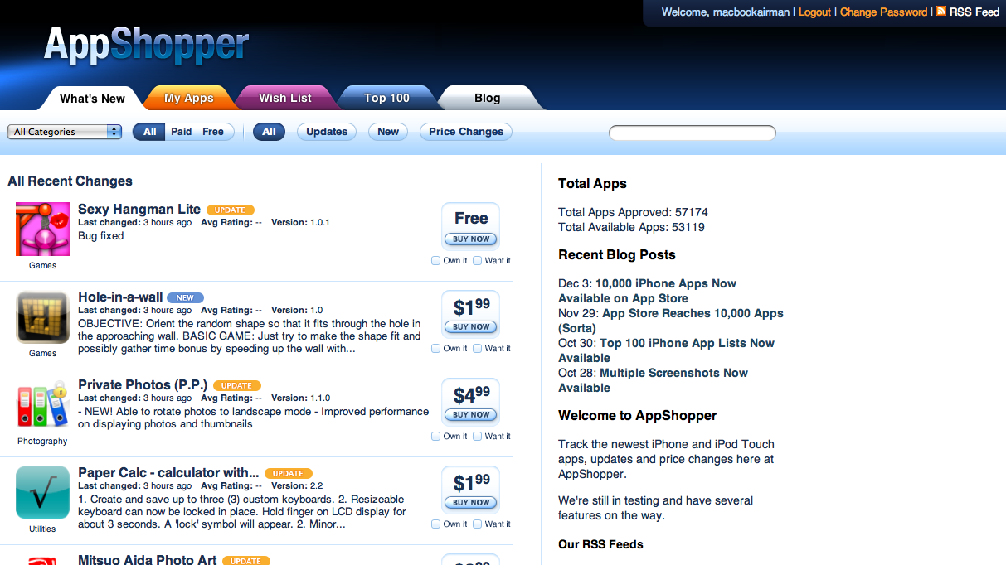
Task: Click the NEW badge on Hole-in-a-wall
Action: [185, 298]
